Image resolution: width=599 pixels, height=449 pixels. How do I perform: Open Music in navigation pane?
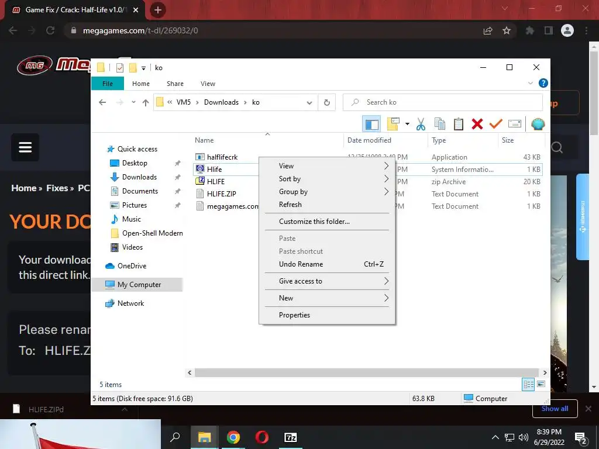click(x=132, y=219)
